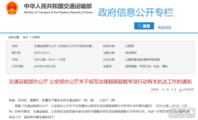Click the 名称 field label
The height and width of the screenshot is (120, 198).
(15, 46)
